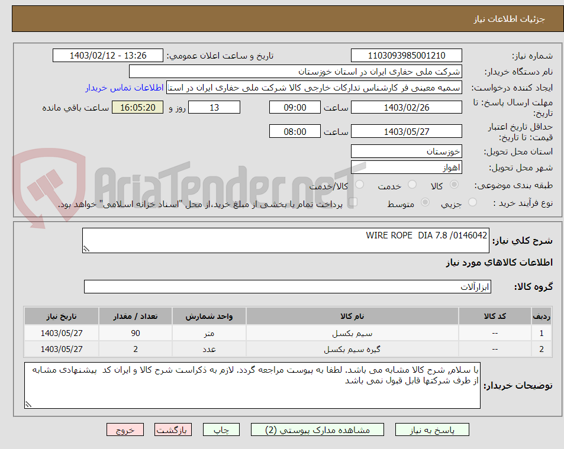Screen dimensions: 564x449
Task: Click the province field خوزستان
Action: (407, 151)
